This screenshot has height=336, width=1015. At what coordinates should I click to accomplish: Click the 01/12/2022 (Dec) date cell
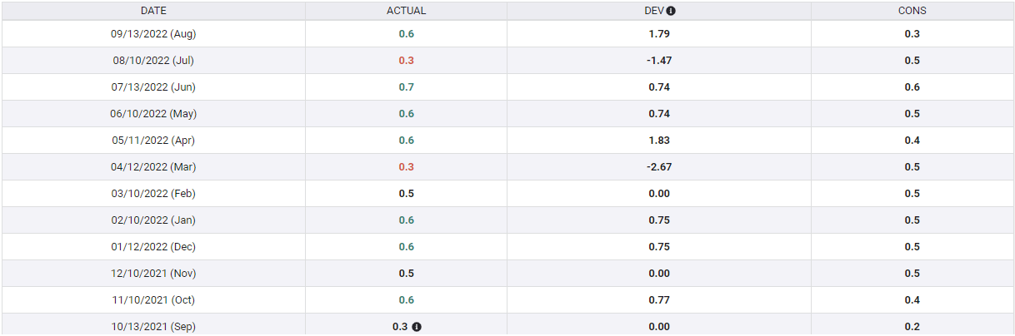click(153, 247)
